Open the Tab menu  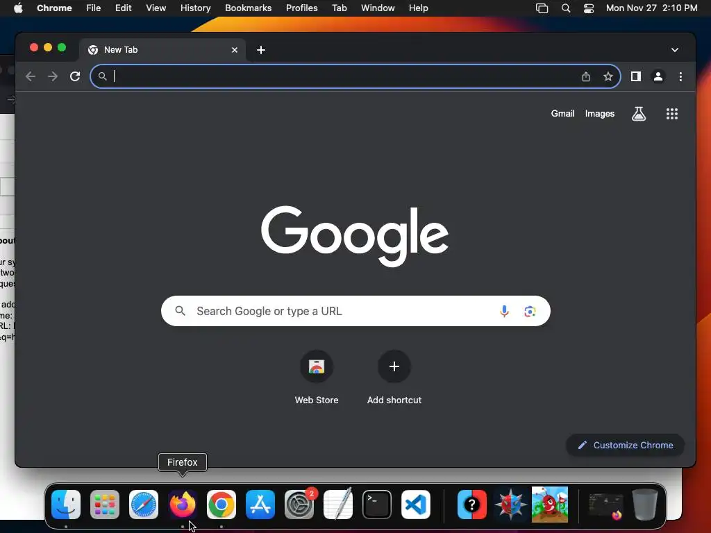339,8
